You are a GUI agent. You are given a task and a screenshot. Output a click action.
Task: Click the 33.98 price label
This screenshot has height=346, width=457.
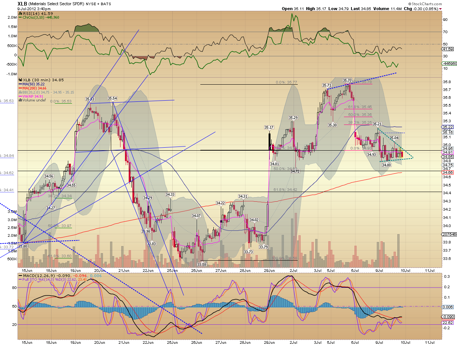click(146, 232)
